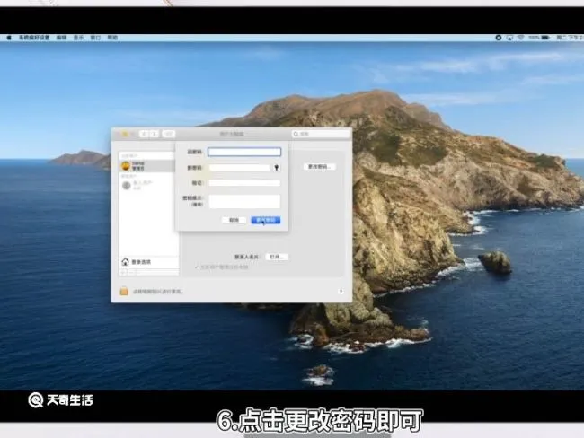Image resolution: width=584 pixels, height=438 pixels.
Task: Open the Apple menu
Action: (9, 38)
